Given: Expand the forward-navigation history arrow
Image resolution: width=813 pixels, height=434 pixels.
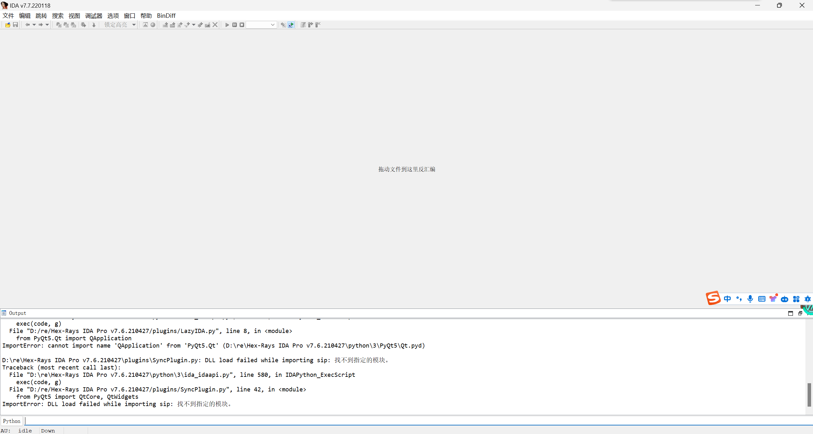Looking at the screenshot, I should click(47, 25).
